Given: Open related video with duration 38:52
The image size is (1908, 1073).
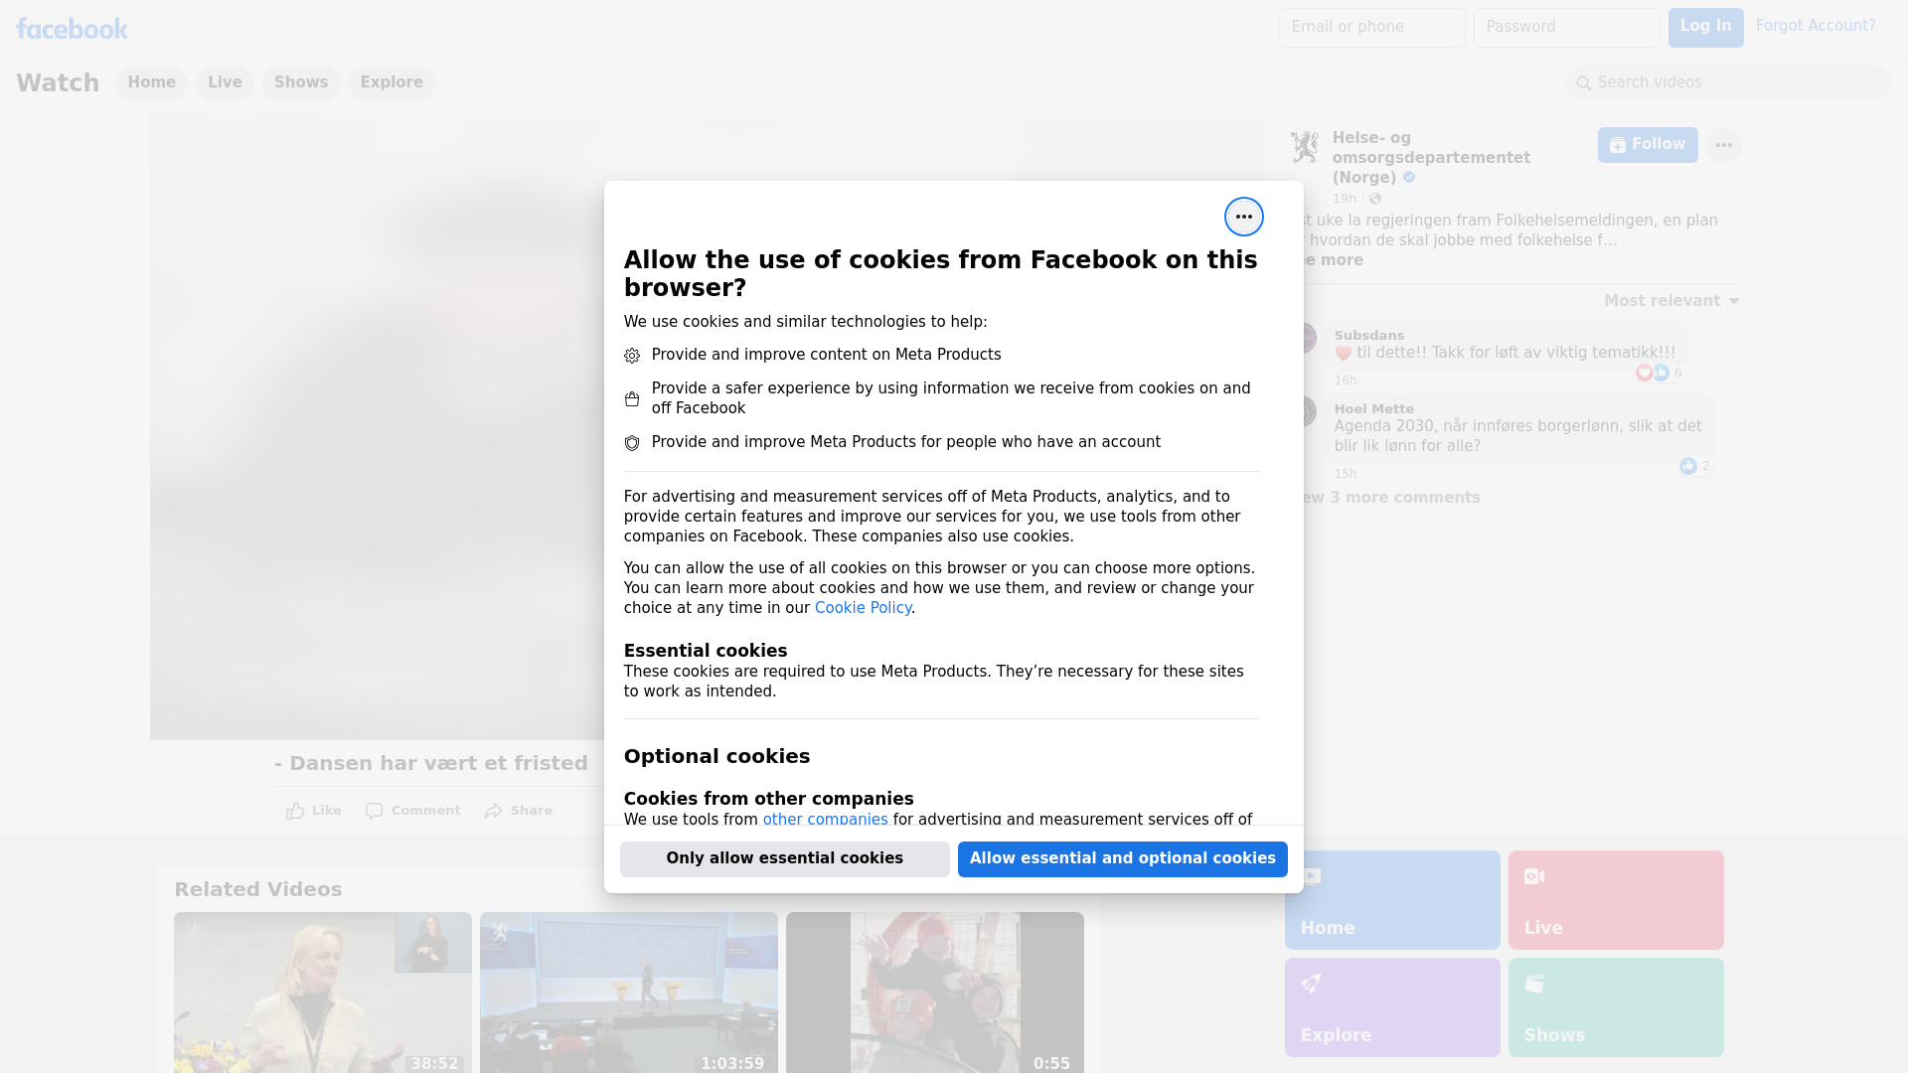Looking at the screenshot, I should pos(323,993).
